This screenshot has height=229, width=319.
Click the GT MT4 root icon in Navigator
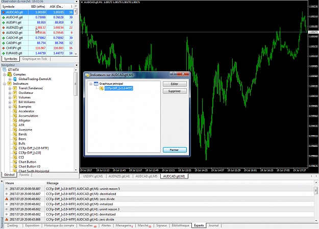tap(5, 70)
